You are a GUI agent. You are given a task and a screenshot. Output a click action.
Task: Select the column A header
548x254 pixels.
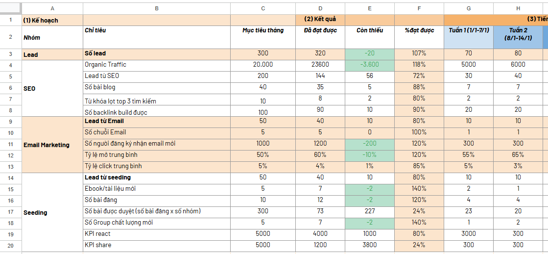tap(52, 8)
